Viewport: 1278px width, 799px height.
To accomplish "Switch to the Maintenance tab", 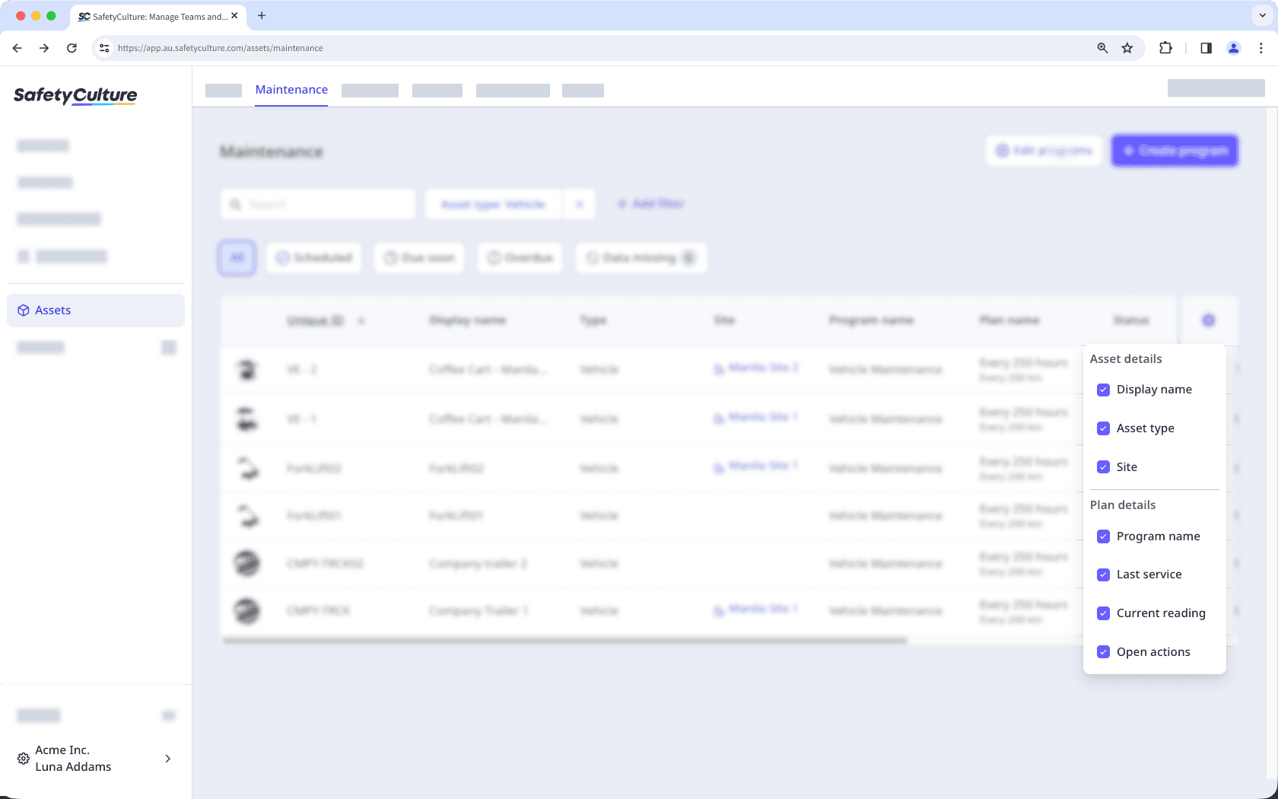I will 291,89.
